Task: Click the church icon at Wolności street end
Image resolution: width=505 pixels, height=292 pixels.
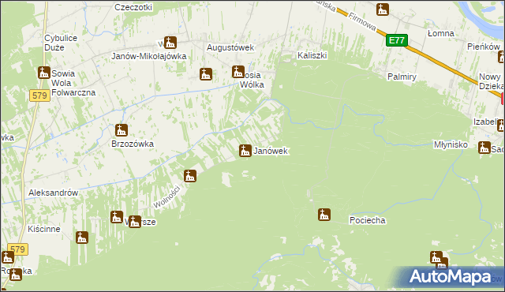Action: [x=190, y=176]
